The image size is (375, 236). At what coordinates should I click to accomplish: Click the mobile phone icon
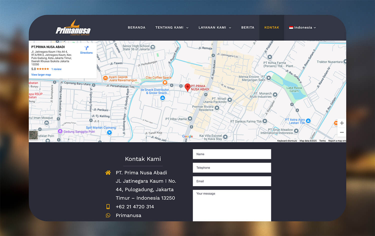(108, 207)
